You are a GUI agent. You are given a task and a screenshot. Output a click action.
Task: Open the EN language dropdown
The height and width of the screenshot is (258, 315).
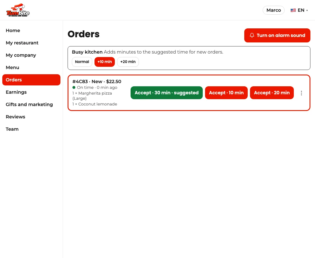(299, 10)
